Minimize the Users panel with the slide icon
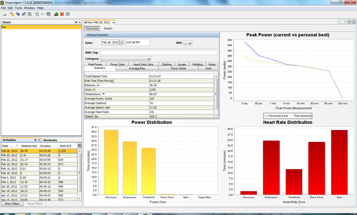357x215 pixels. (76, 22)
